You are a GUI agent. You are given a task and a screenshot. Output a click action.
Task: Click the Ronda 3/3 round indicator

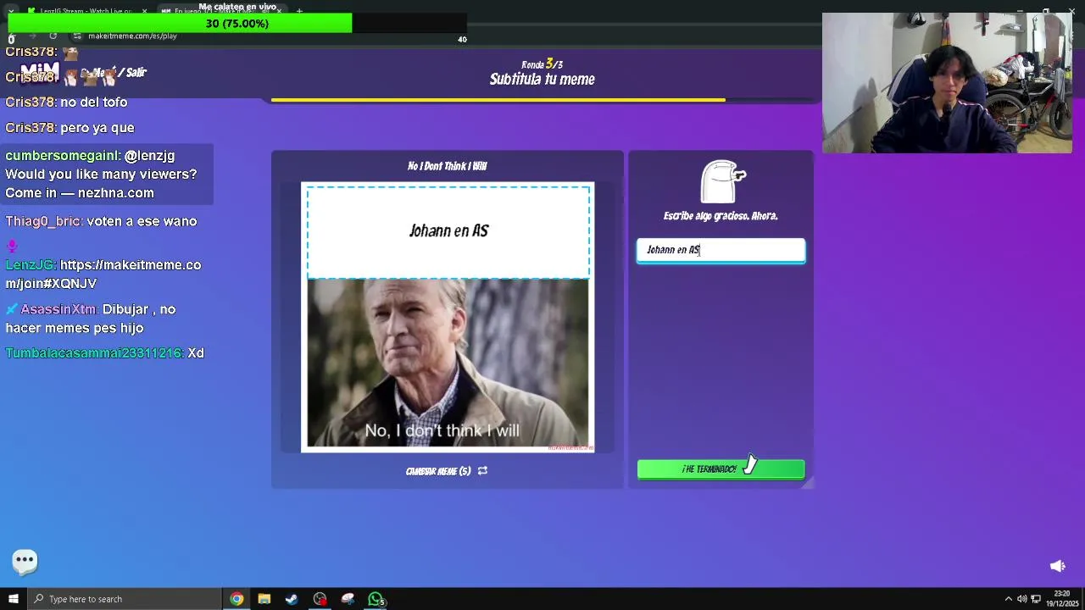click(542, 64)
